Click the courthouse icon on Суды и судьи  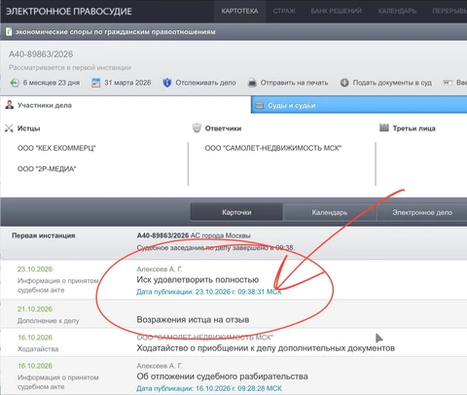pyautogui.click(x=260, y=105)
